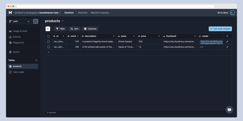Viewport: 243px width, 121px height.
Task: Select the rec_cdhr row checkbox
Action: [x=49, y=47]
